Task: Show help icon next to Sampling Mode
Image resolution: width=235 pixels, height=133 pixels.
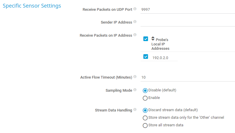Action: 135,90
